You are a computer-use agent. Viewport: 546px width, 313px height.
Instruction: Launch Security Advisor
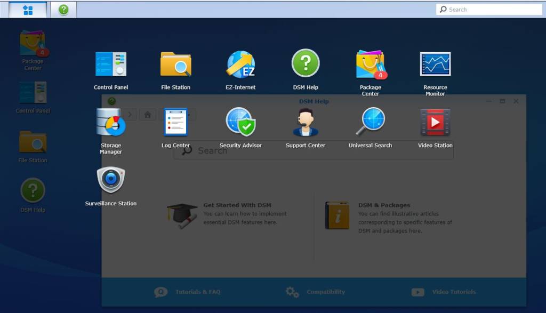(x=240, y=128)
